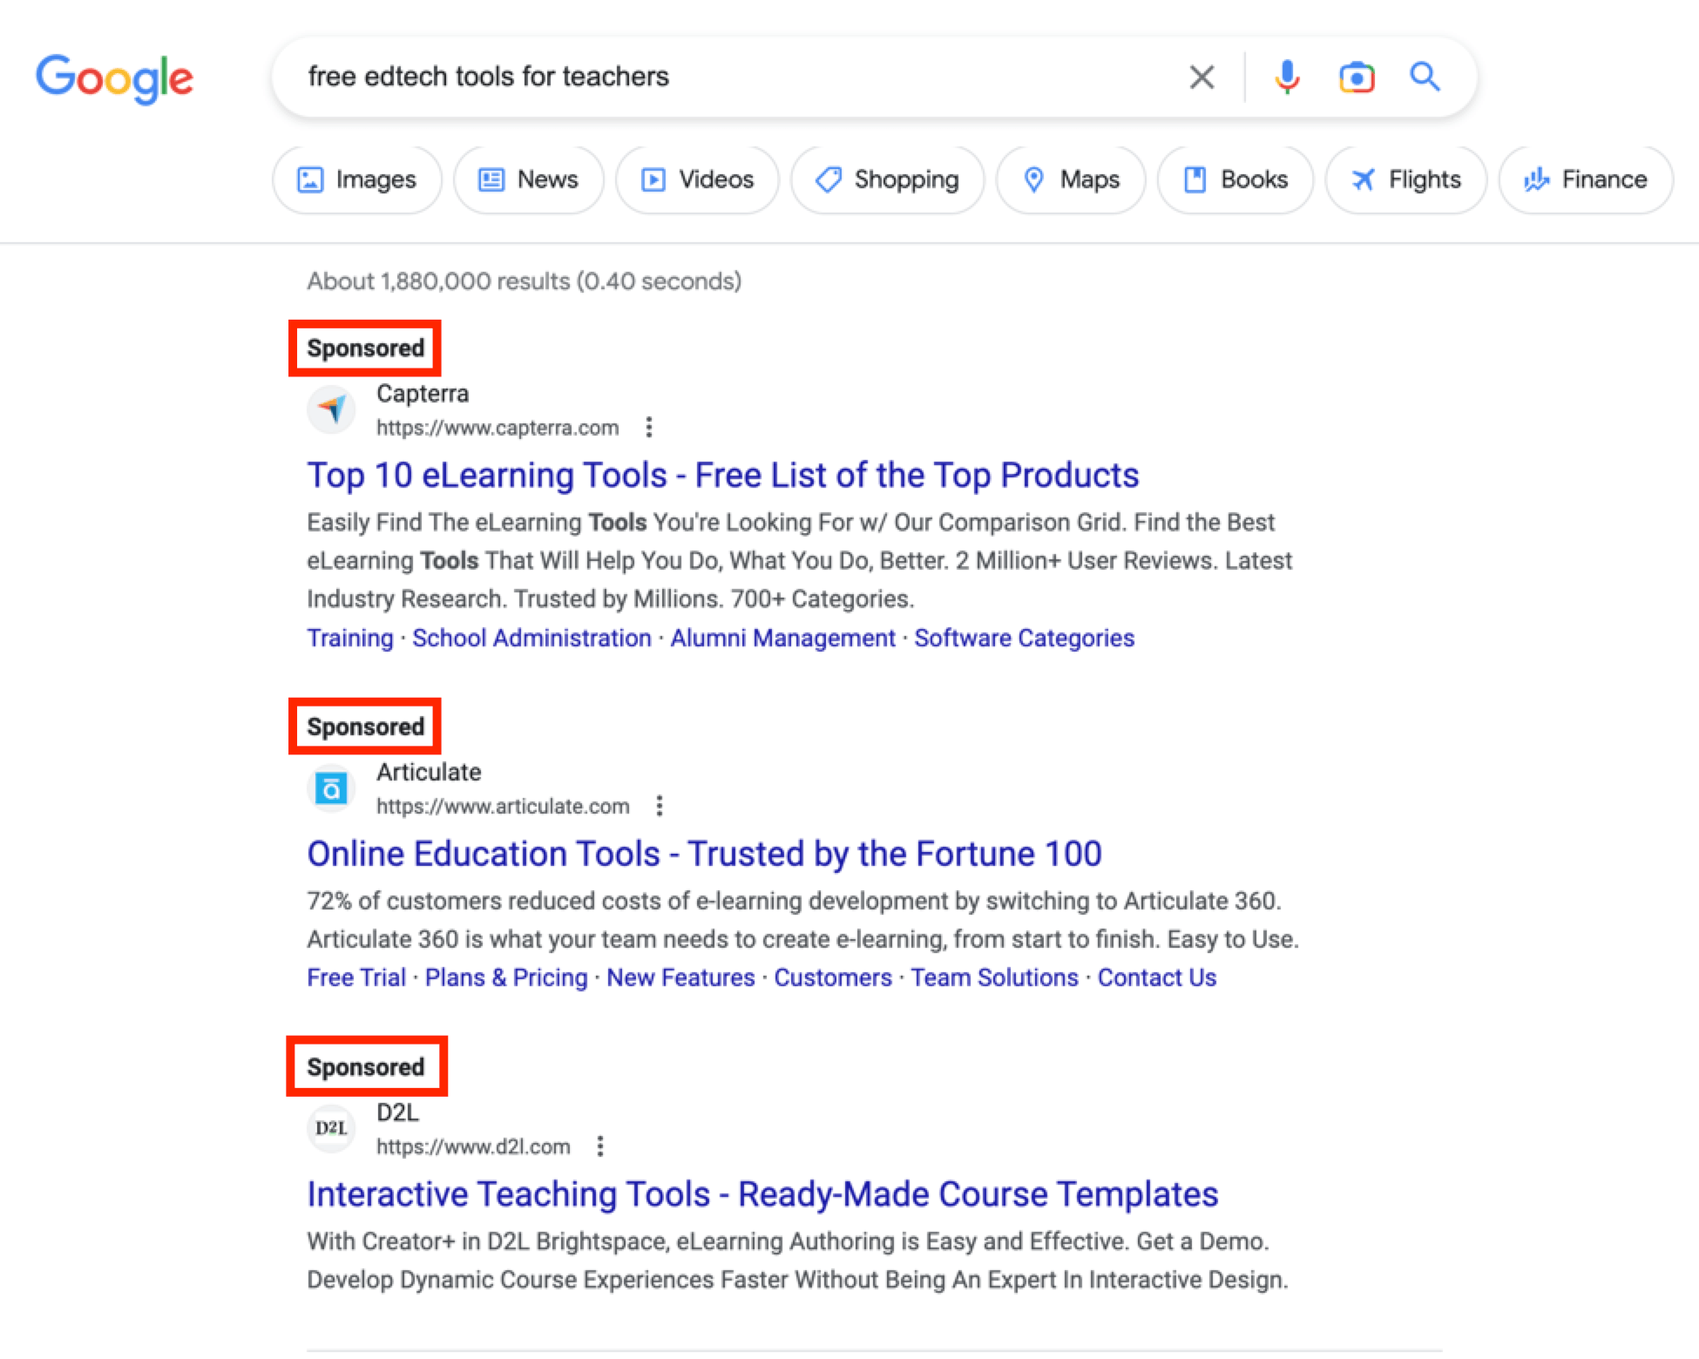Click the Articulate favicon
This screenshot has width=1699, height=1359.
click(x=331, y=788)
